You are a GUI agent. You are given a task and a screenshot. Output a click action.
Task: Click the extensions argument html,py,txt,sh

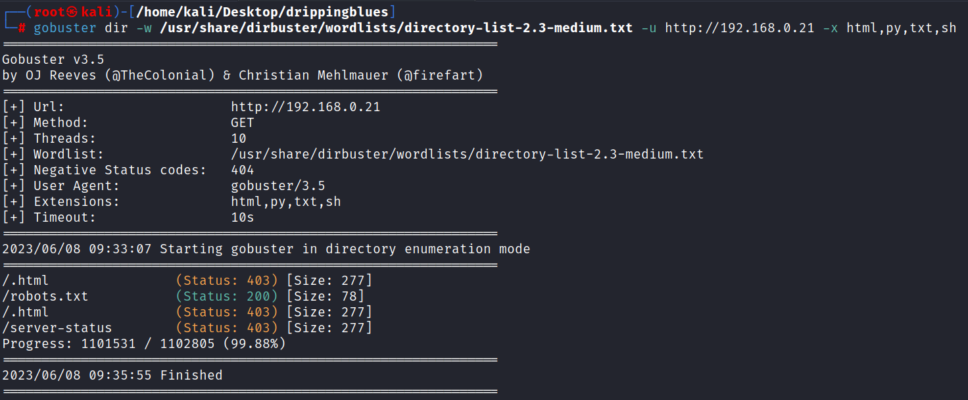[x=902, y=28]
